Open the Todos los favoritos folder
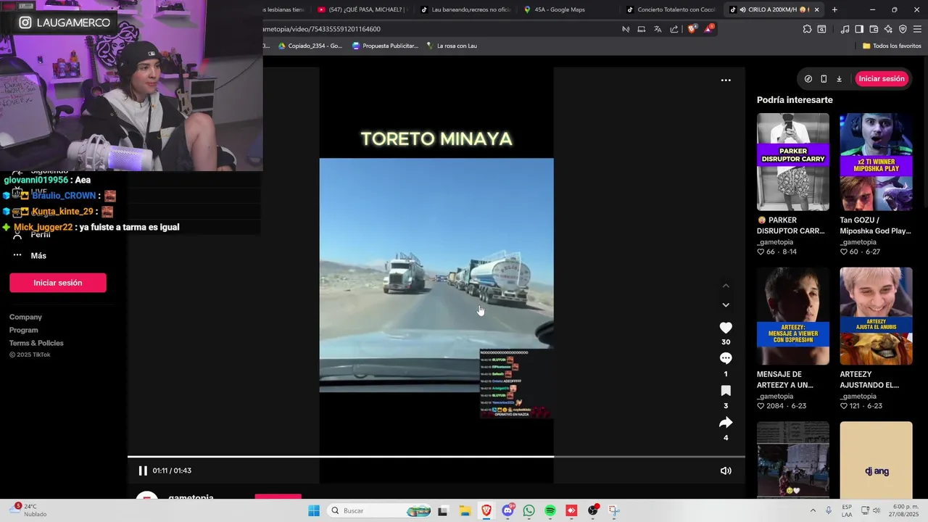 [892, 46]
